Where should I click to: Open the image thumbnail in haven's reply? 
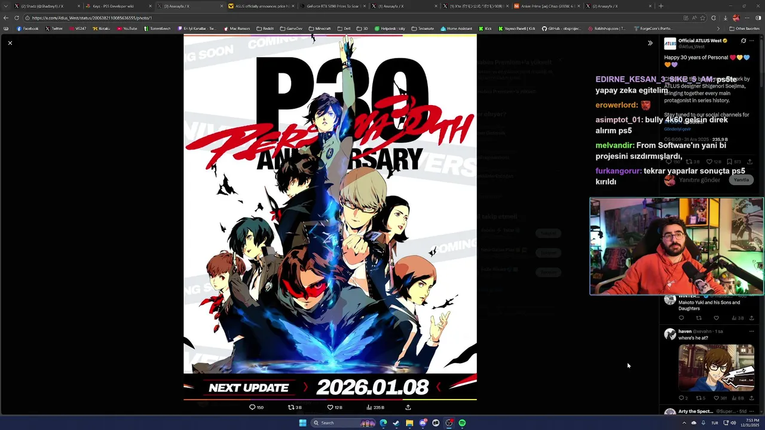coord(716,368)
